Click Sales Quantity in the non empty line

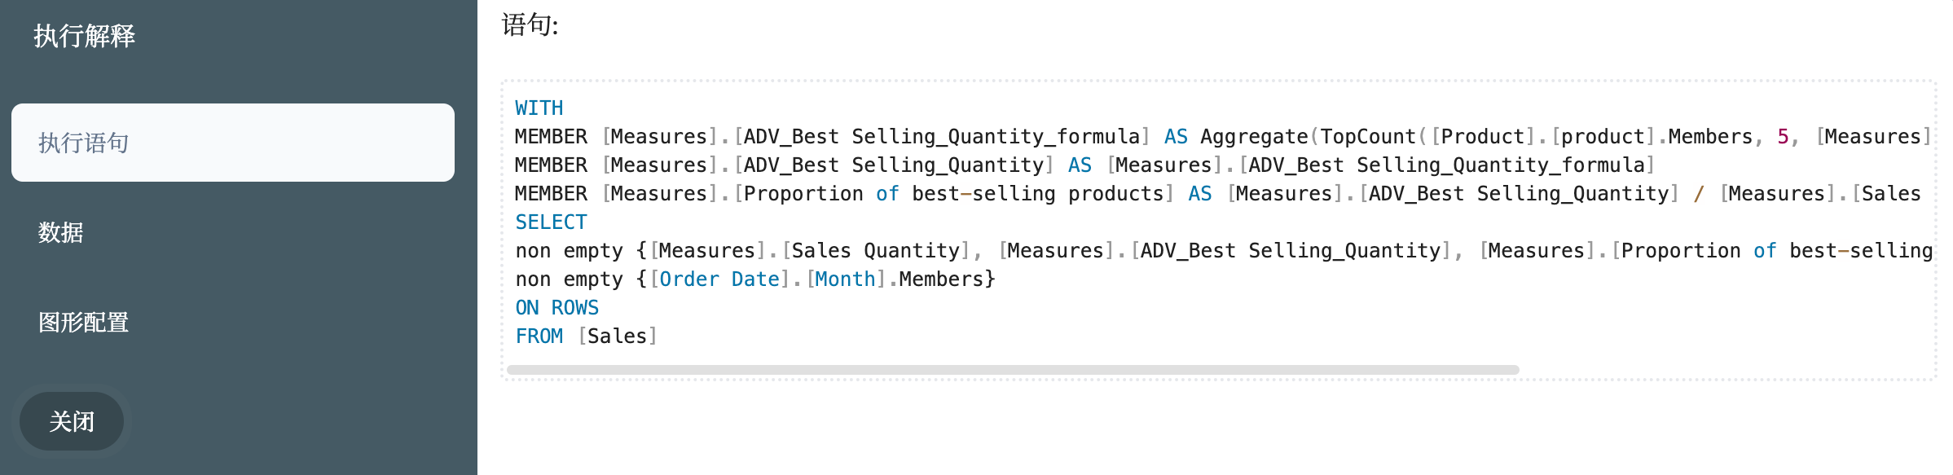[876, 251]
